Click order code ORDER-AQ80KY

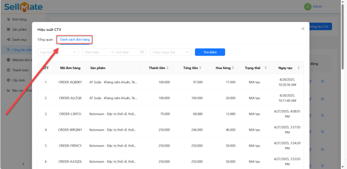(70, 82)
